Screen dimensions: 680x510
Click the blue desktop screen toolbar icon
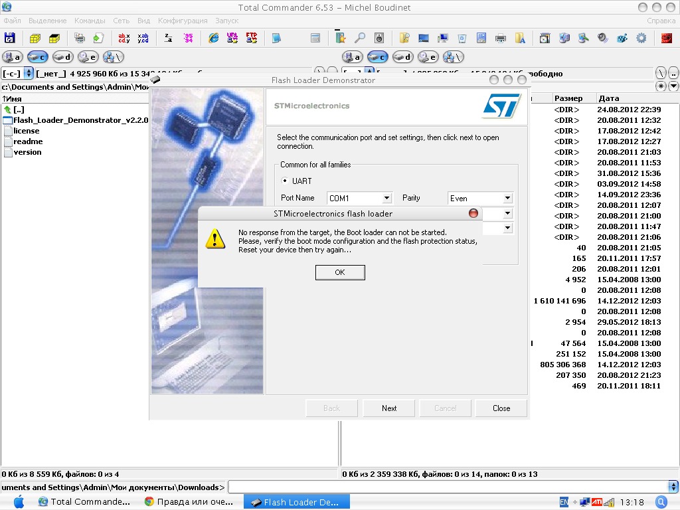pyautogui.click(x=424, y=38)
